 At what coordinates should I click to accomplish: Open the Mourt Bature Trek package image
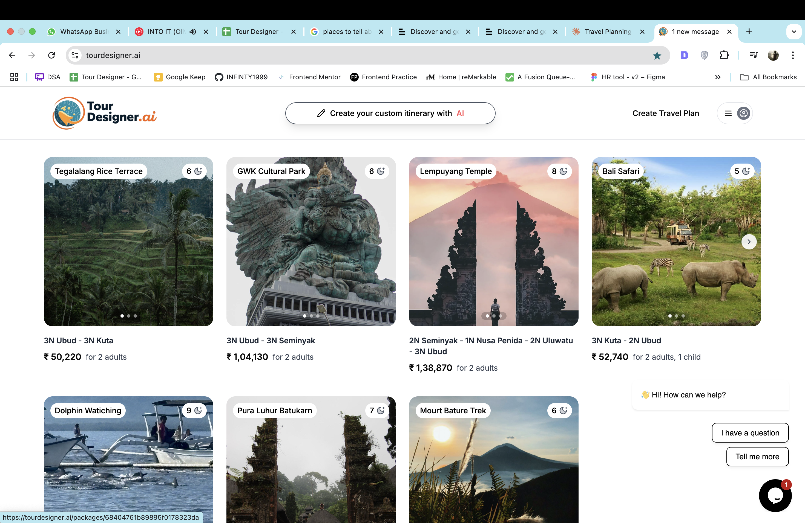494,460
